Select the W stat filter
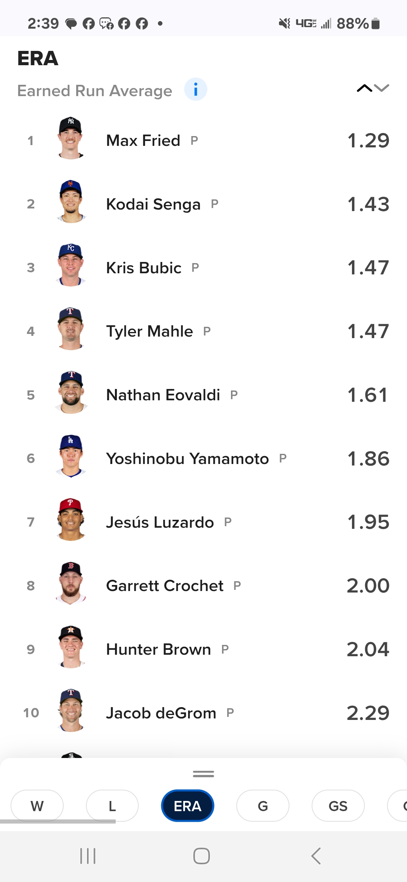This screenshot has height=882, width=407. [37, 806]
